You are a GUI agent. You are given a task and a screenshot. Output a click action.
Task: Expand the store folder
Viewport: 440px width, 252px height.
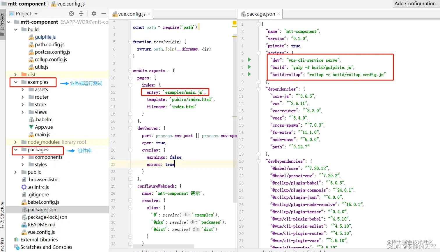[23, 104]
